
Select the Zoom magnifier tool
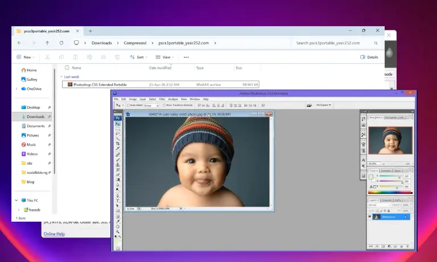pos(118,232)
